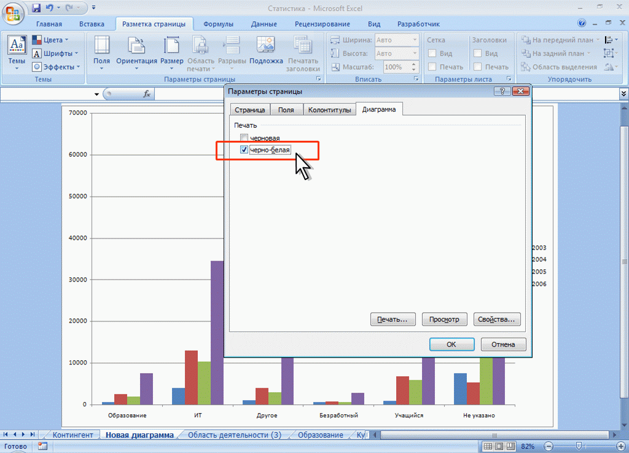Click the function fx icon in formula bar
This screenshot has width=629, height=453.
click(146, 94)
